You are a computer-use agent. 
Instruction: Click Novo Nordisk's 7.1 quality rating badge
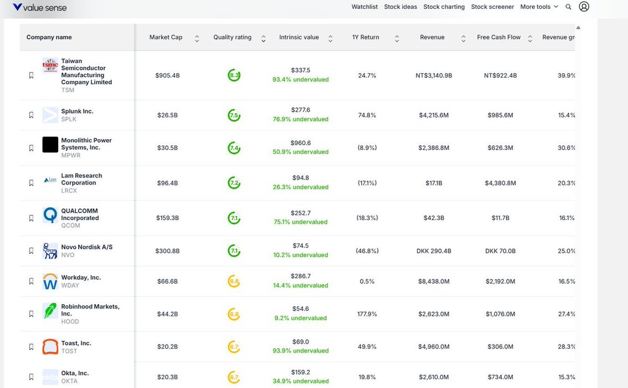(234, 251)
